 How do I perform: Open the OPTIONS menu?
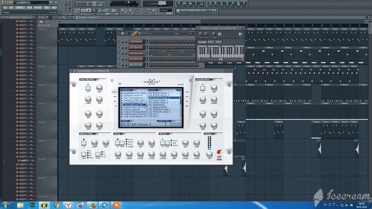click(38, 8)
